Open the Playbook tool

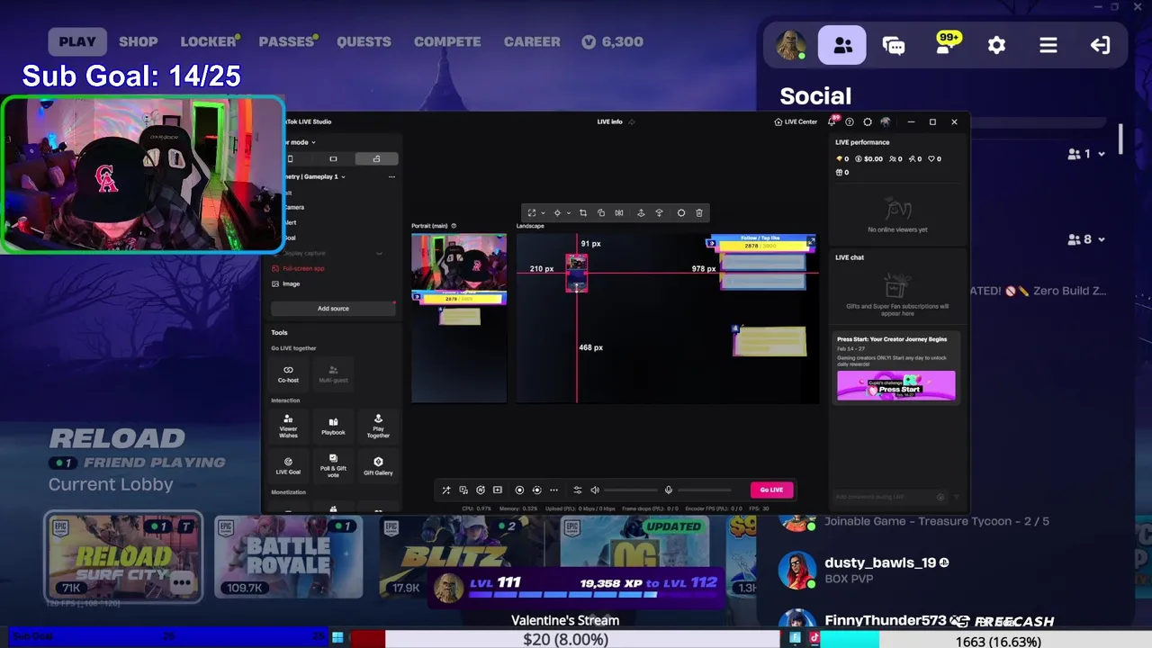(x=333, y=426)
